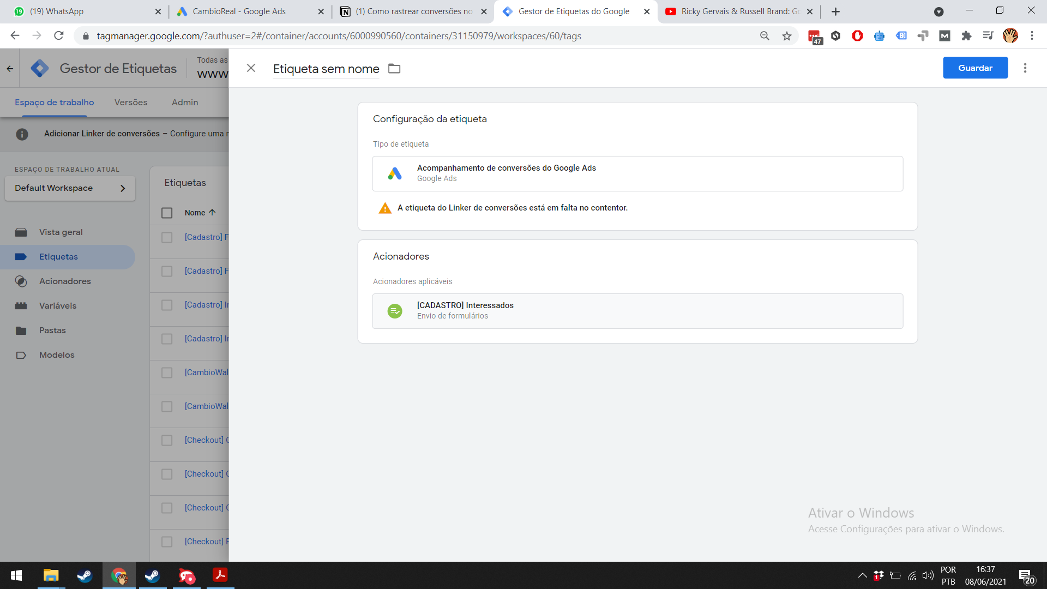Screen dimensions: 1047x589
Task: Open the tab search dropdown arrow in title bar
Action: (938, 11)
